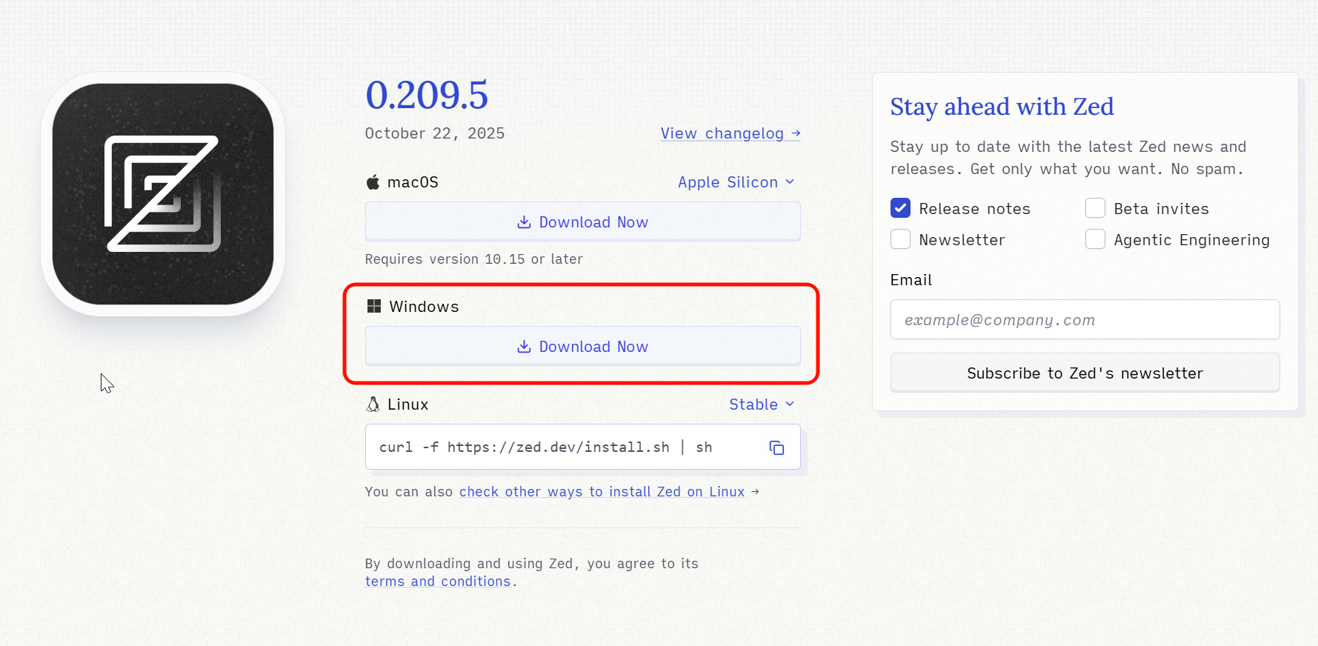This screenshot has width=1318, height=646.
Task: Uncheck the Release notes checkbox
Action: pyautogui.click(x=900, y=208)
